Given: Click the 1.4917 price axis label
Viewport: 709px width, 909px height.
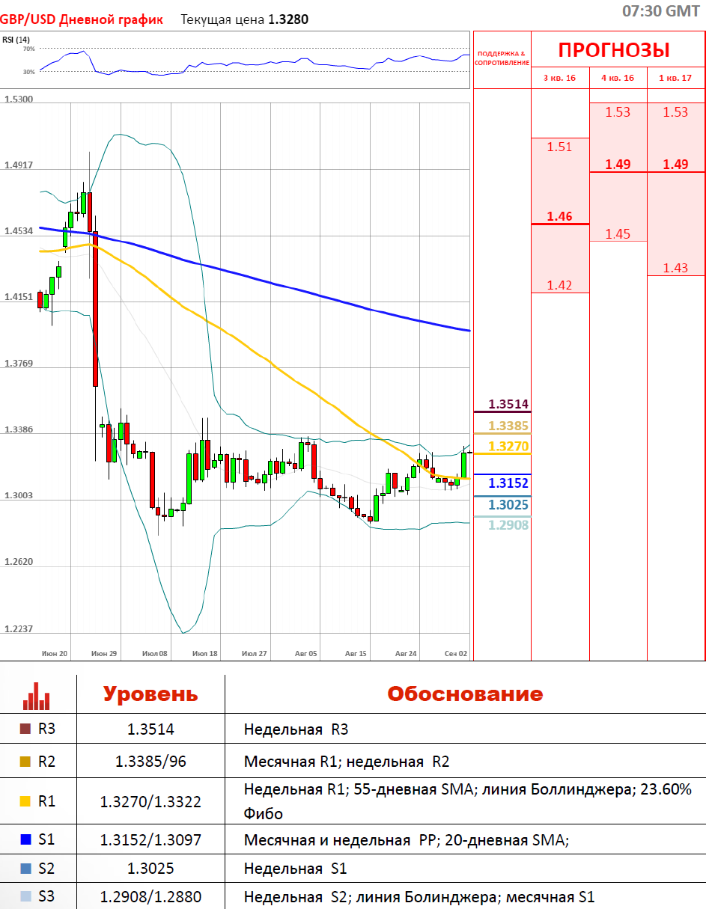Looking at the screenshot, I should (x=18, y=165).
